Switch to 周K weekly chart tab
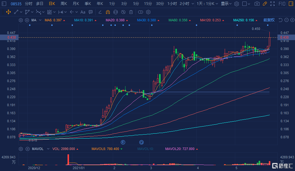The image size is (295, 171). coord(64,4)
